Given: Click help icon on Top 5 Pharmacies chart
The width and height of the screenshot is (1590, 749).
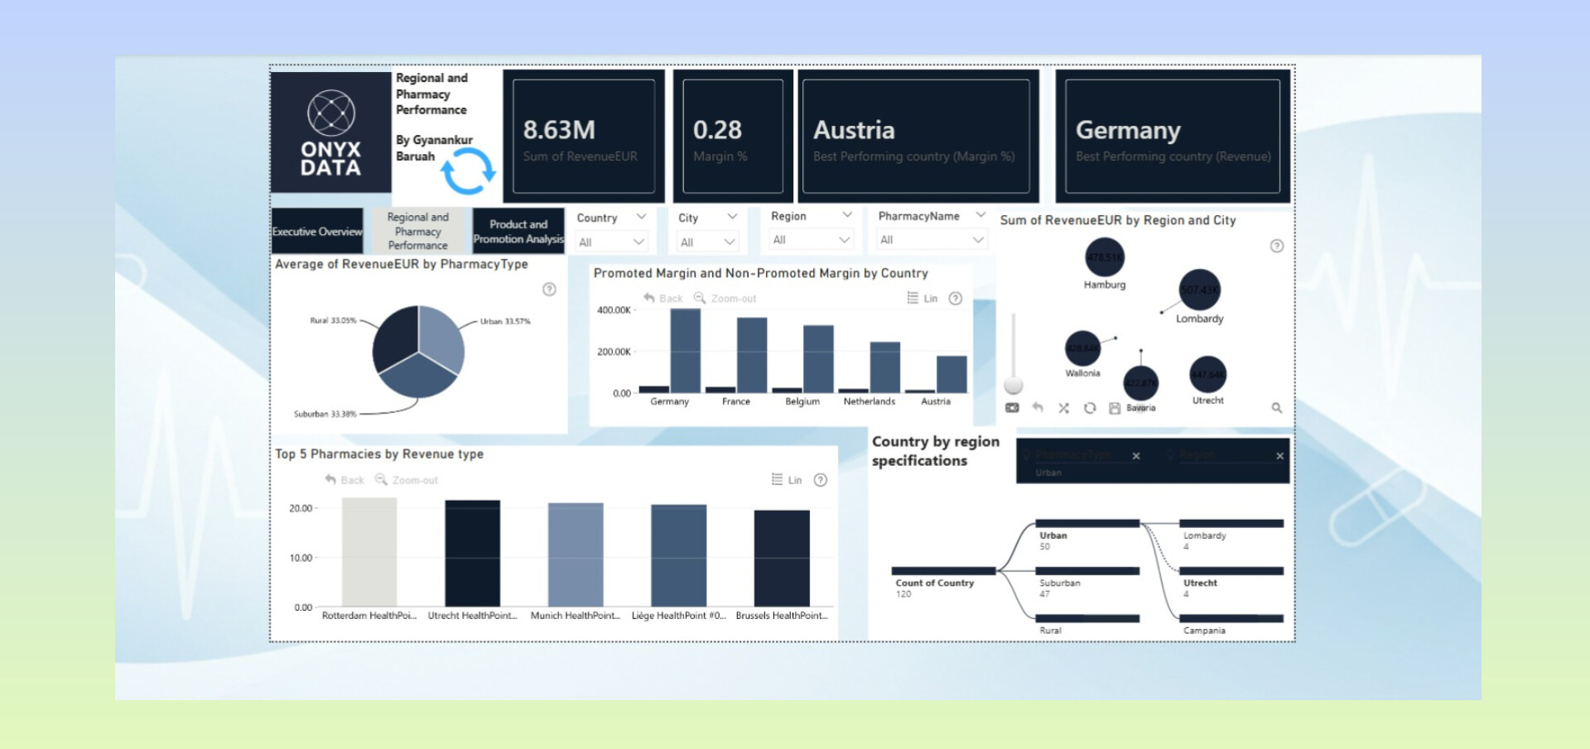Looking at the screenshot, I should point(820,480).
